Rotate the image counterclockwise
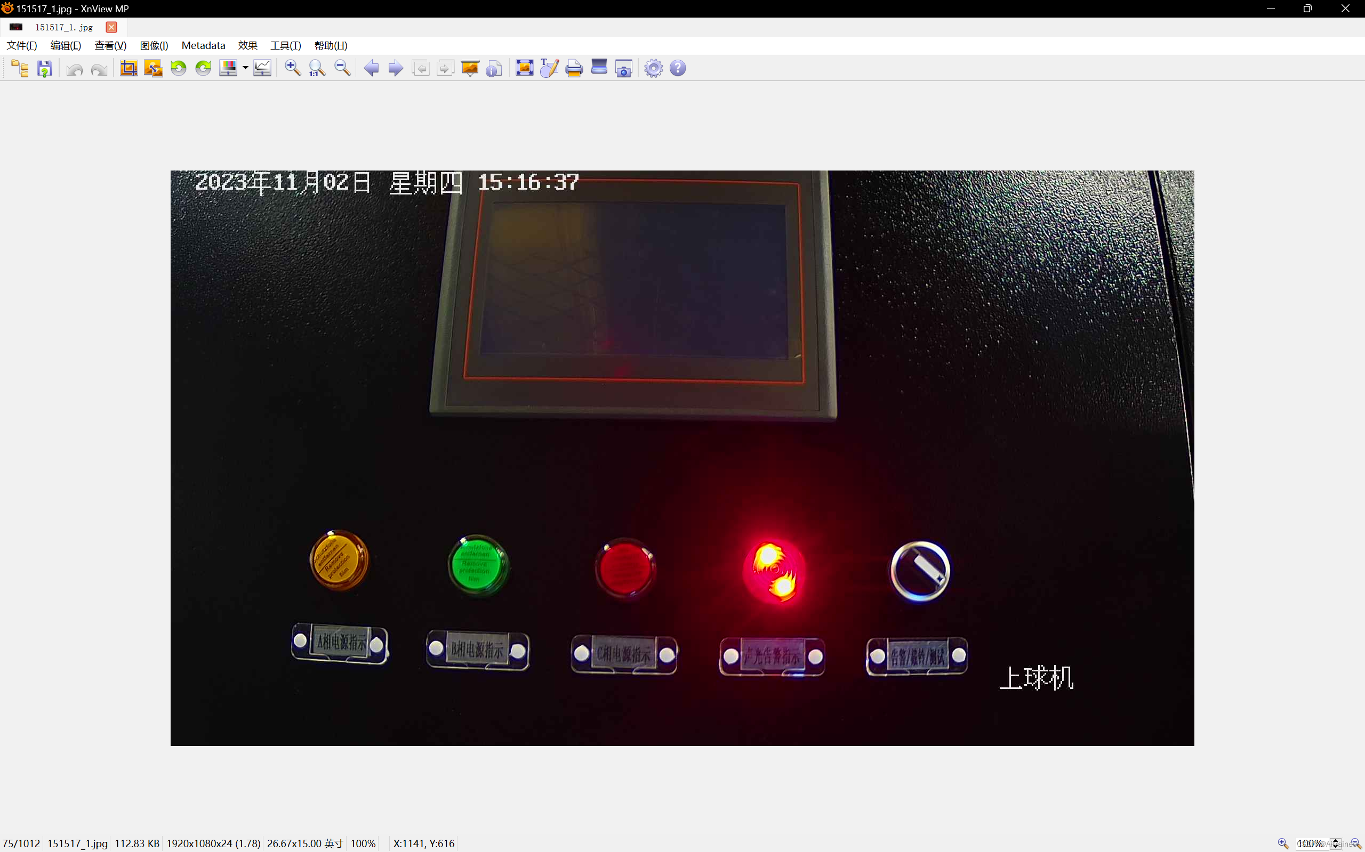This screenshot has width=1365, height=852. point(178,68)
